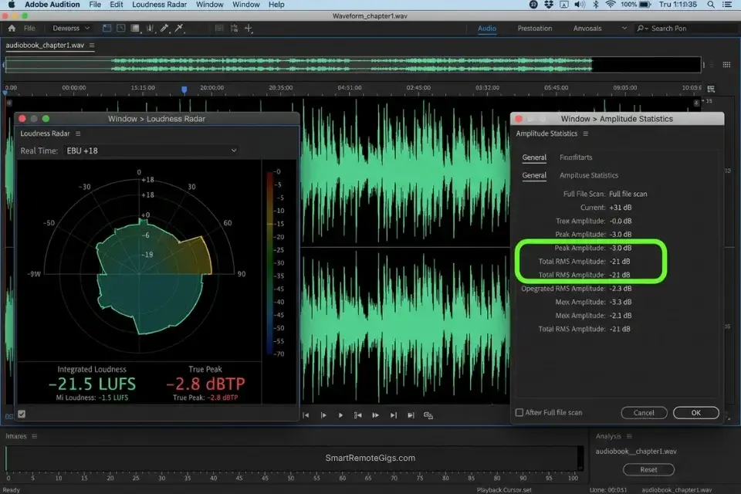Open the Help menu
The width and height of the screenshot is (741, 494).
tap(276, 5)
